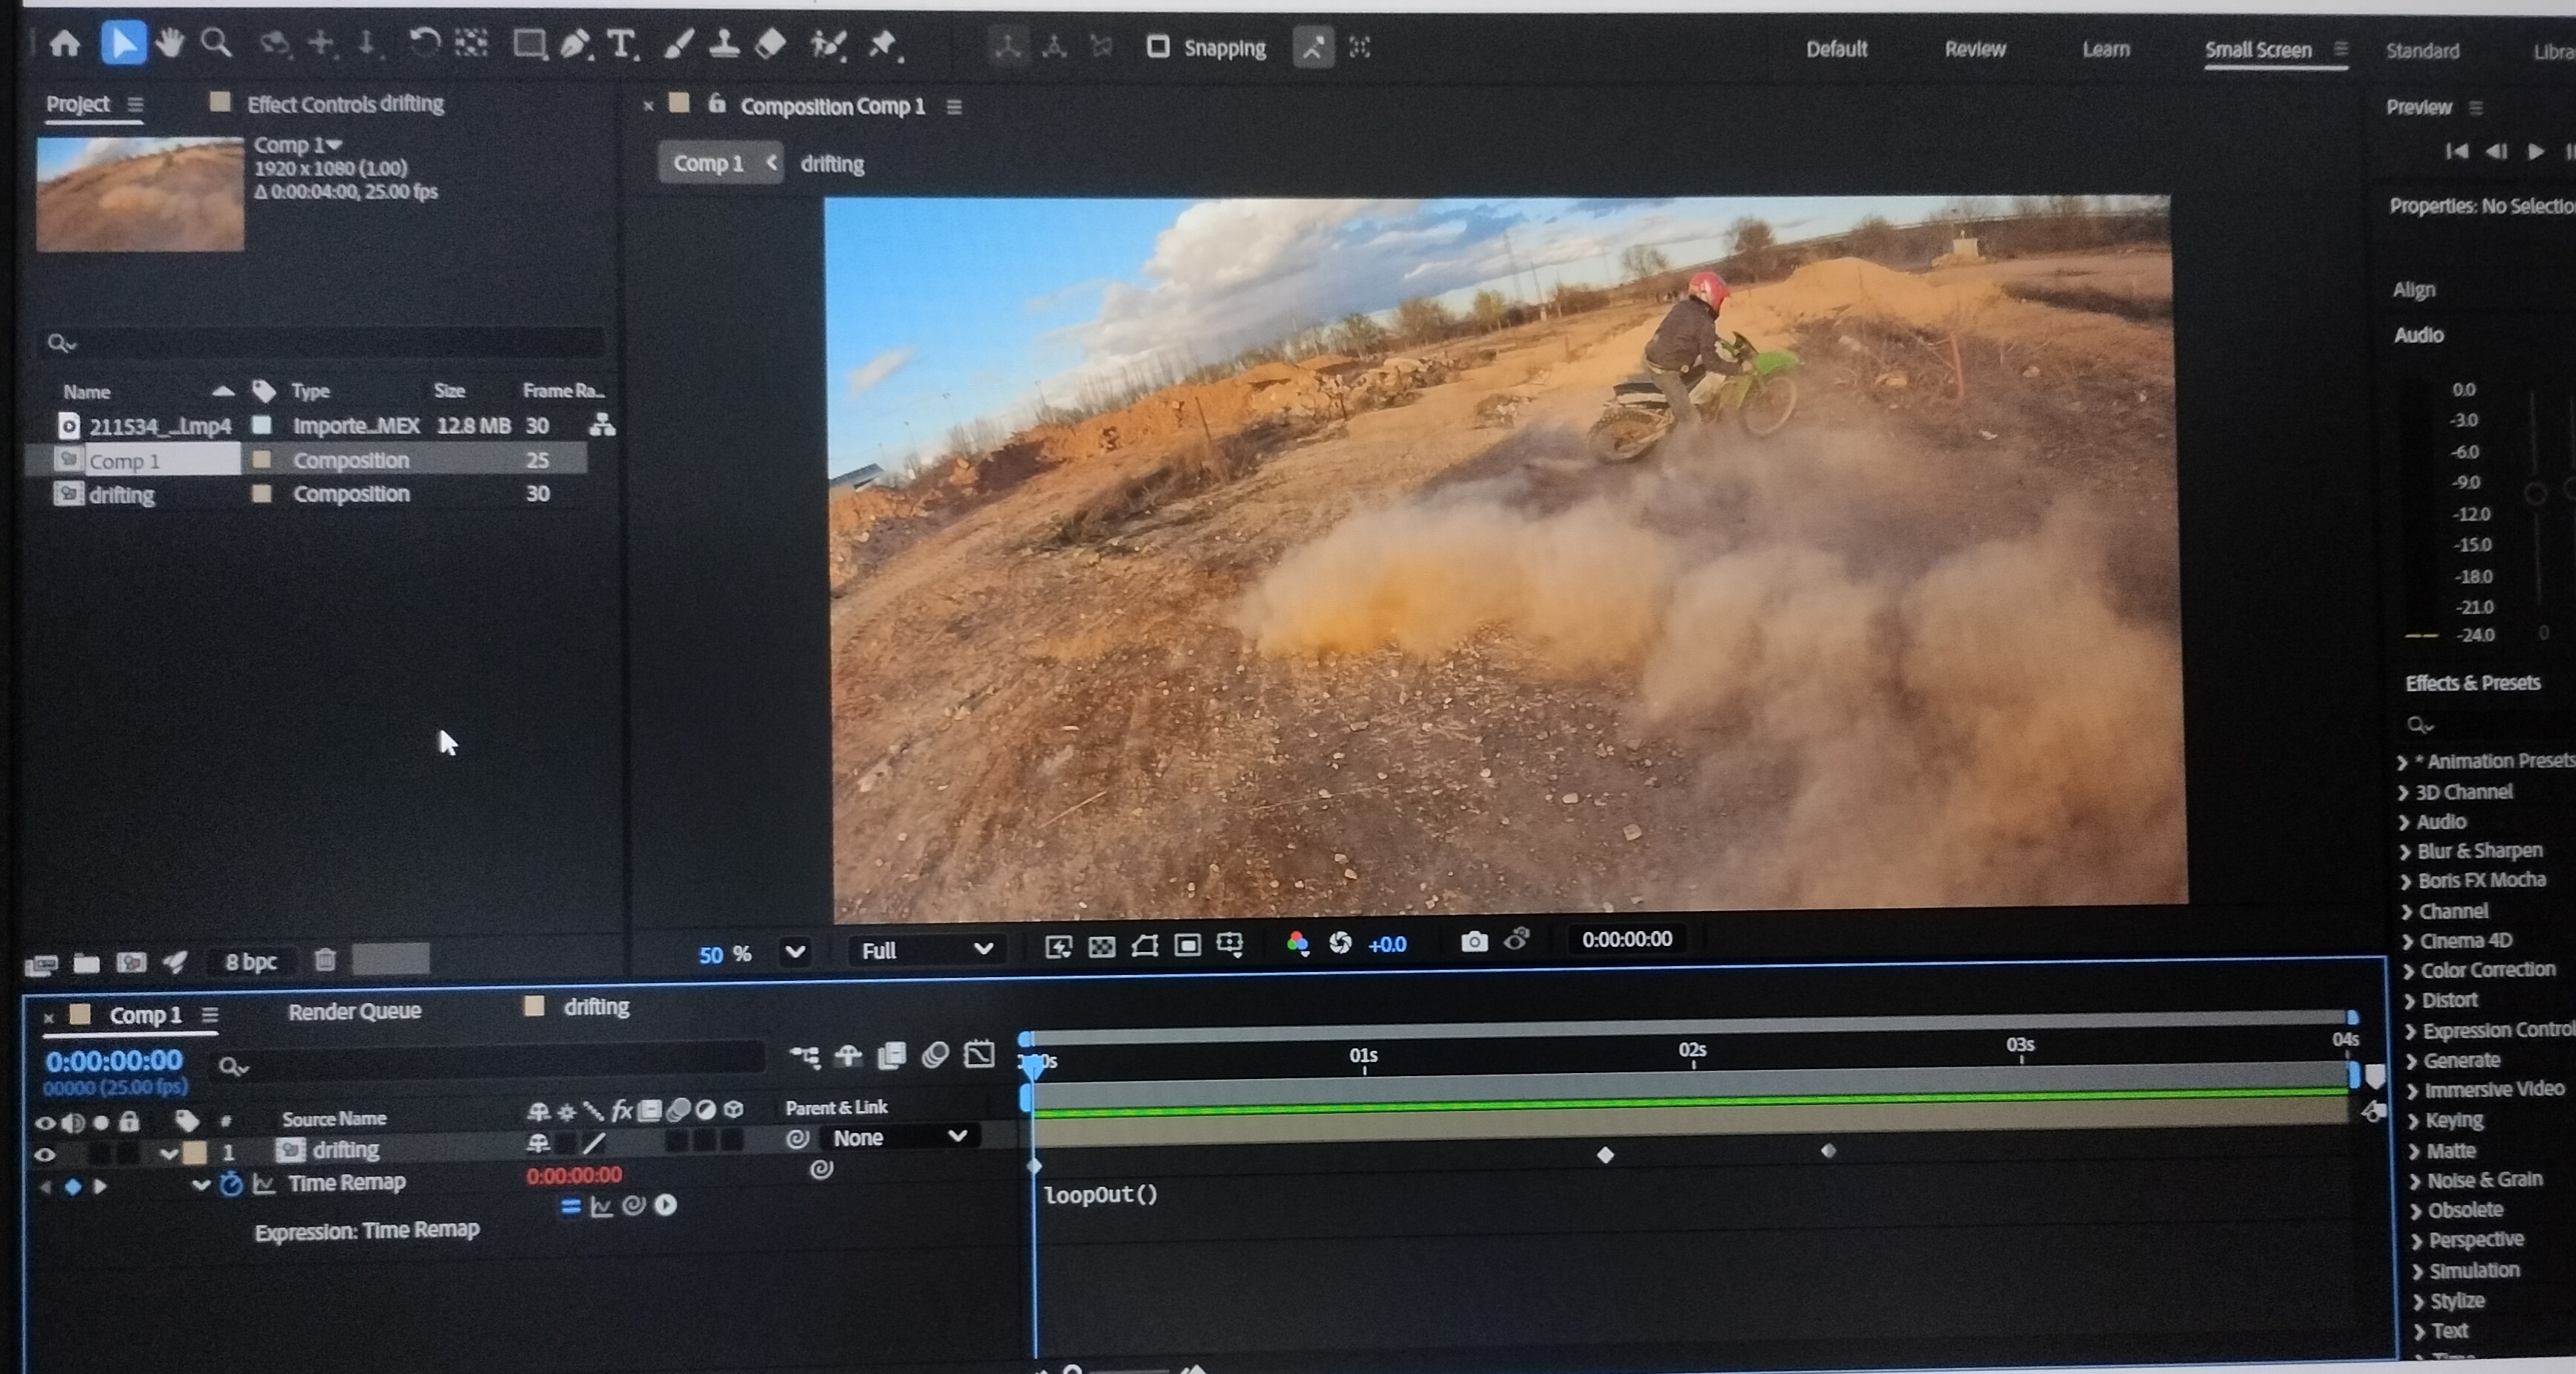Select the Zoom magnifier tool
Screen dimensions: 2576x1374
pos(215,43)
